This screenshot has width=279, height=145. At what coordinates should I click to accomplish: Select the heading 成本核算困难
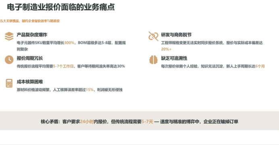pyautogui.click(x=30, y=82)
